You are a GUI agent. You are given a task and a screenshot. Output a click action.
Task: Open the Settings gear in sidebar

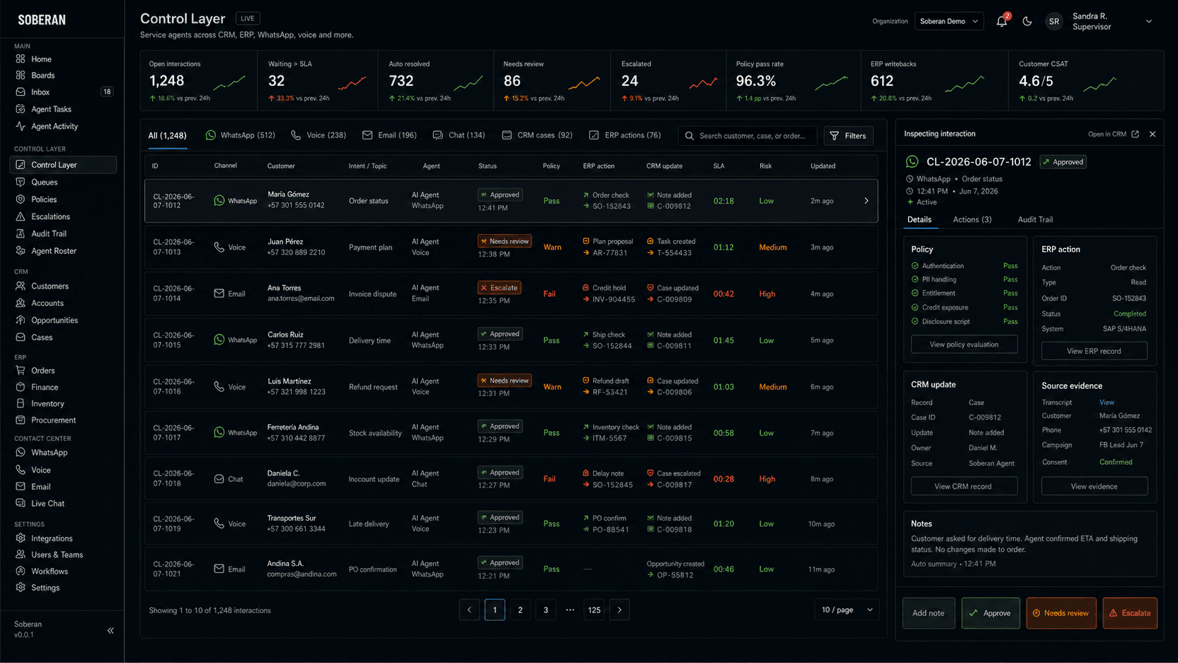click(20, 588)
